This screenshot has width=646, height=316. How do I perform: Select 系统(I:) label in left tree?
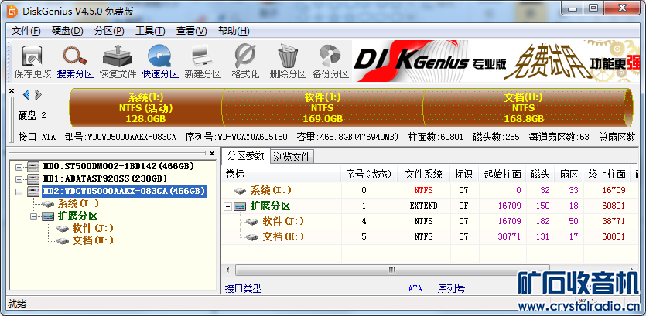77,204
